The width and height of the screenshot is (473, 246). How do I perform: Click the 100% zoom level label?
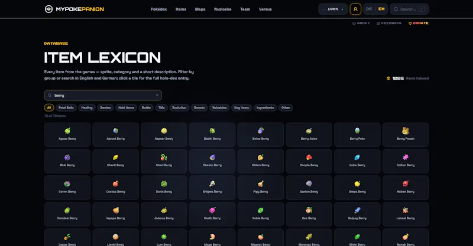coord(333,9)
